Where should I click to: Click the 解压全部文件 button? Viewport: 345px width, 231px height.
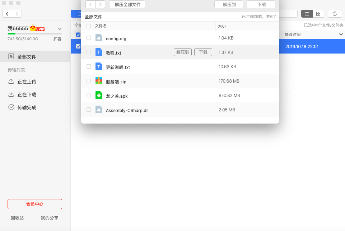(127, 4)
